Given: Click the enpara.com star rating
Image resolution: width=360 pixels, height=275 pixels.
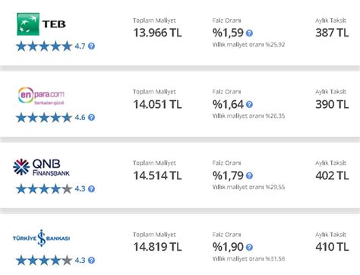Looking at the screenshot, I should (44, 118).
